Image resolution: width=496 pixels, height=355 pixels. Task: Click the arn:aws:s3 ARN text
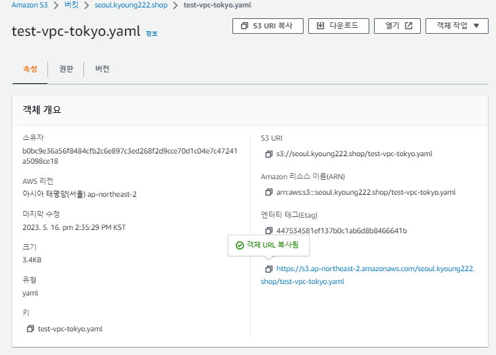[x=366, y=192]
